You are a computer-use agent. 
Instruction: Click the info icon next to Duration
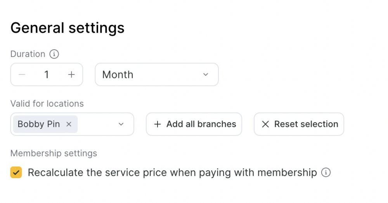click(x=54, y=54)
